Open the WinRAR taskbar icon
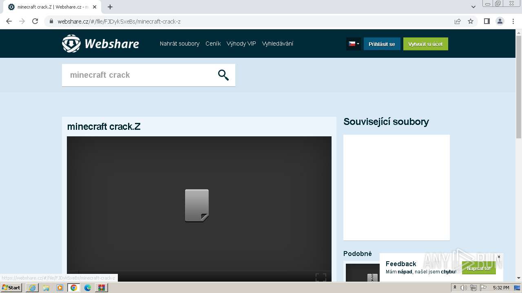Screen dimensions: 522x293 click(102, 288)
